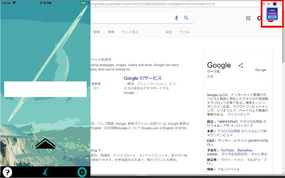Open the ツール options

[184, 32]
